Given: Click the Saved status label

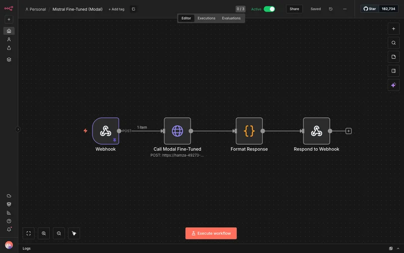Looking at the screenshot, I should click(x=316, y=9).
